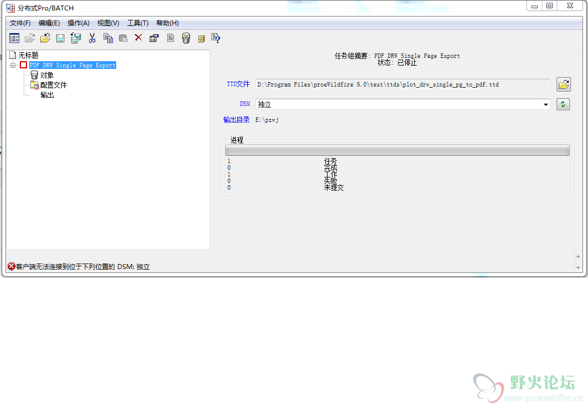Click the grayed-out open file toolbar icon

pos(30,38)
